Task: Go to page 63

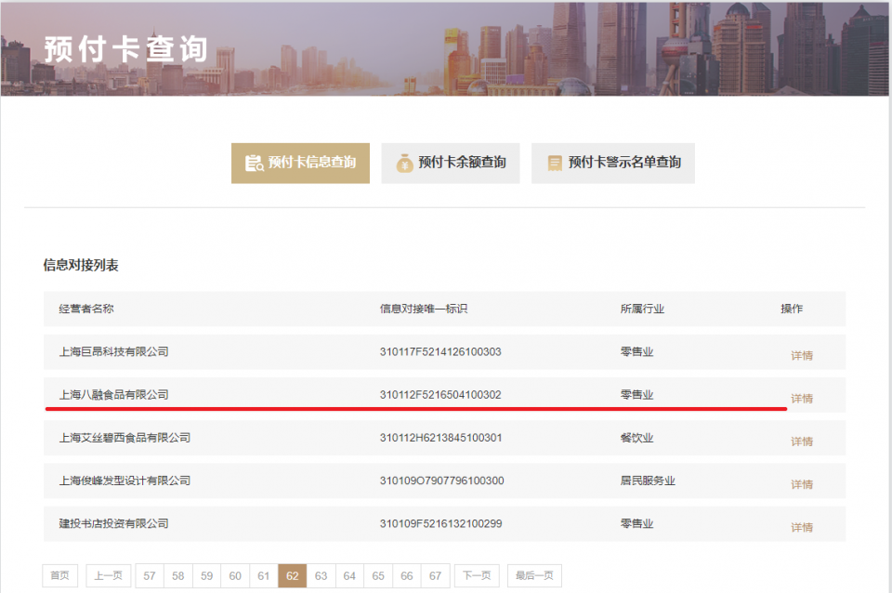Action: click(321, 575)
